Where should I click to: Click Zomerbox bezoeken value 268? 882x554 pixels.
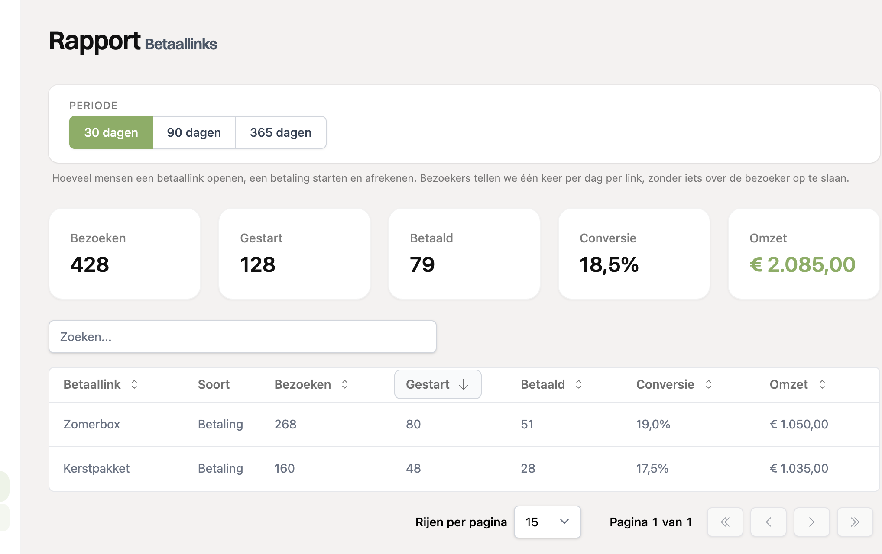coord(285,424)
